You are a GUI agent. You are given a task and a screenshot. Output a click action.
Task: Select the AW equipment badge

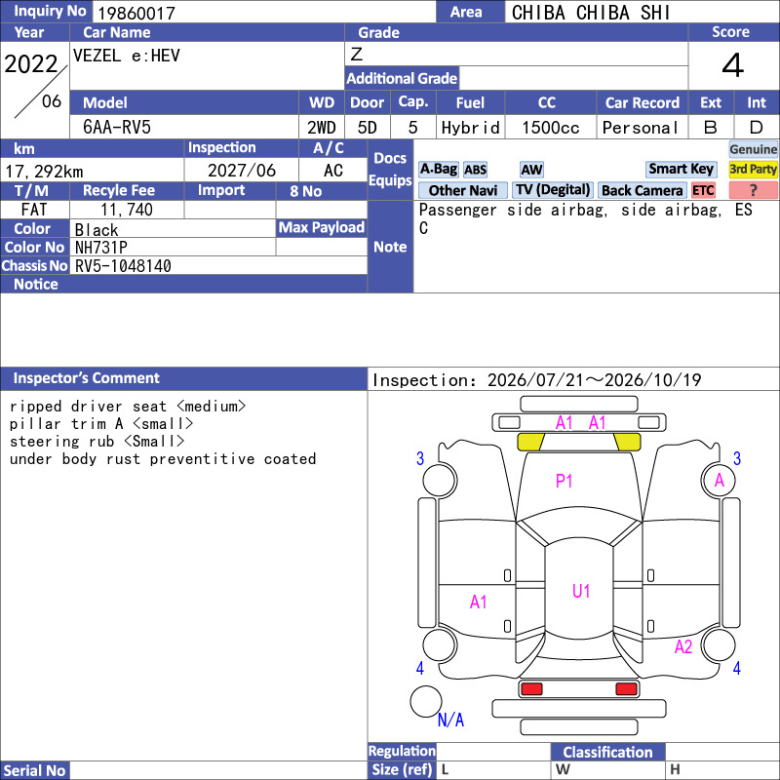point(531,170)
